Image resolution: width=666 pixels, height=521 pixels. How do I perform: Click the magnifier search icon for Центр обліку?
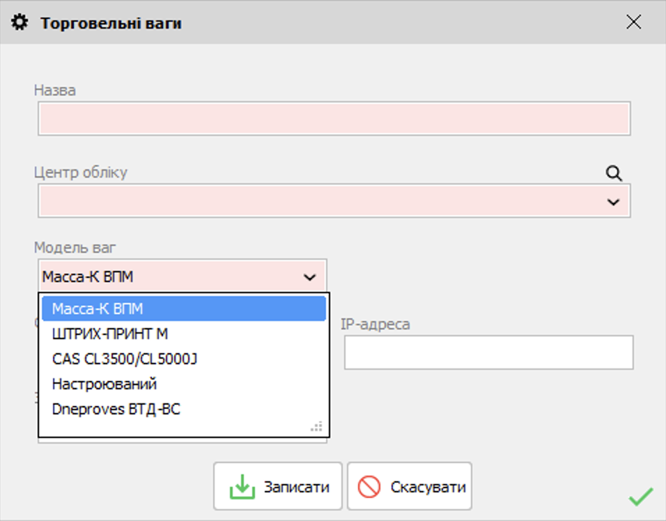[613, 173]
